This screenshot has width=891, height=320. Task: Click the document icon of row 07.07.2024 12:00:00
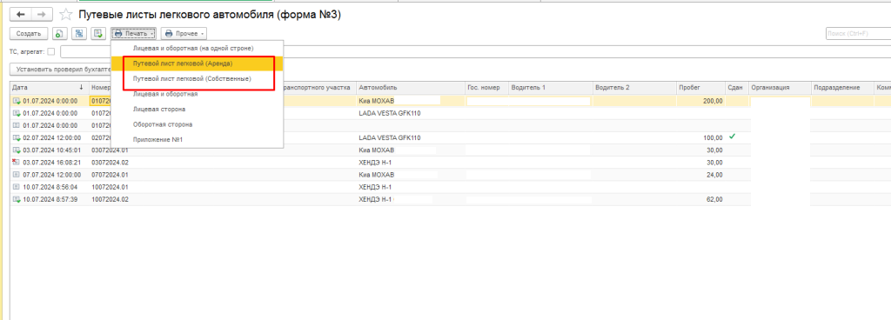(x=16, y=175)
